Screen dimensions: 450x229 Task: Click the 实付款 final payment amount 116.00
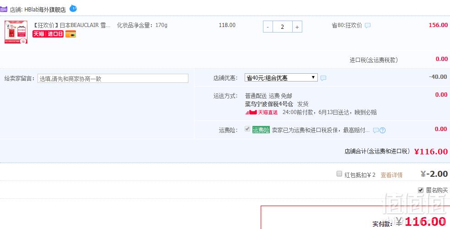coord(425,221)
